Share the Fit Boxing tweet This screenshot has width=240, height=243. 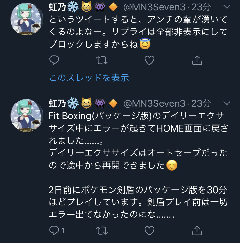click(197, 231)
